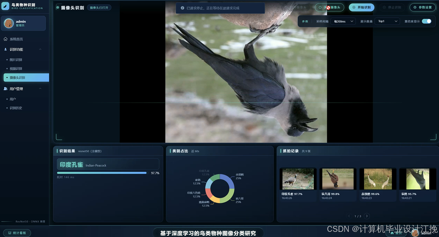Toggle the 置信度显示 switch

[427, 21]
